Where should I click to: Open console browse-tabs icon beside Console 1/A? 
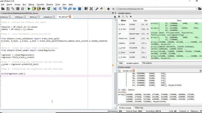pos(119,71)
